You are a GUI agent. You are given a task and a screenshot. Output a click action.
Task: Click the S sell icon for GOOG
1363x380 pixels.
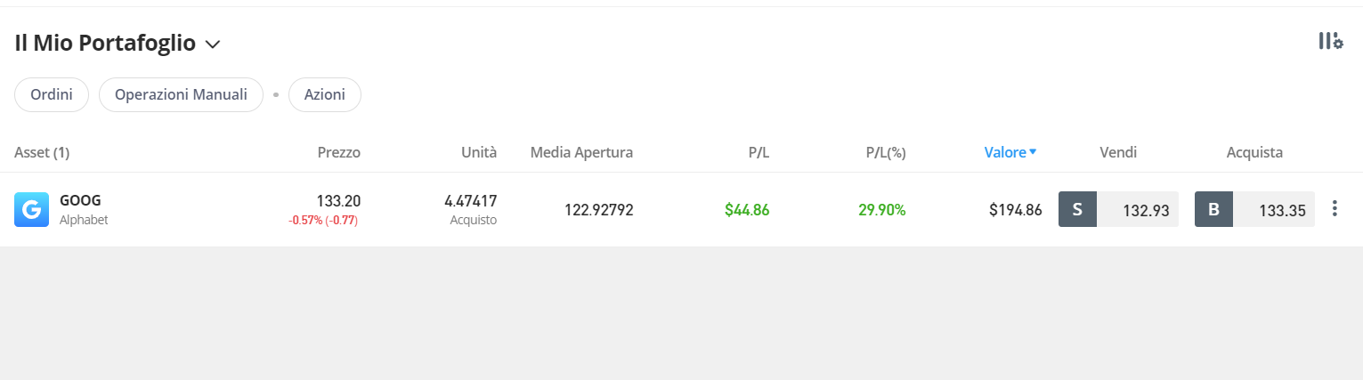tap(1077, 210)
